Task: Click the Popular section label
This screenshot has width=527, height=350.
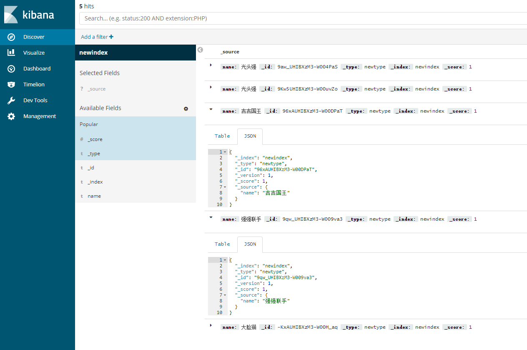Action: (x=89, y=124)
